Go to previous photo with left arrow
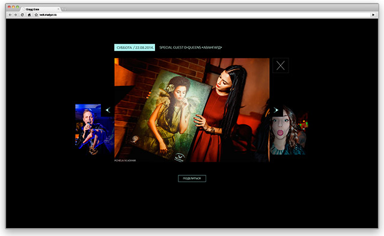The width and height of the screenshot is (384, 236). pos(108,110)
